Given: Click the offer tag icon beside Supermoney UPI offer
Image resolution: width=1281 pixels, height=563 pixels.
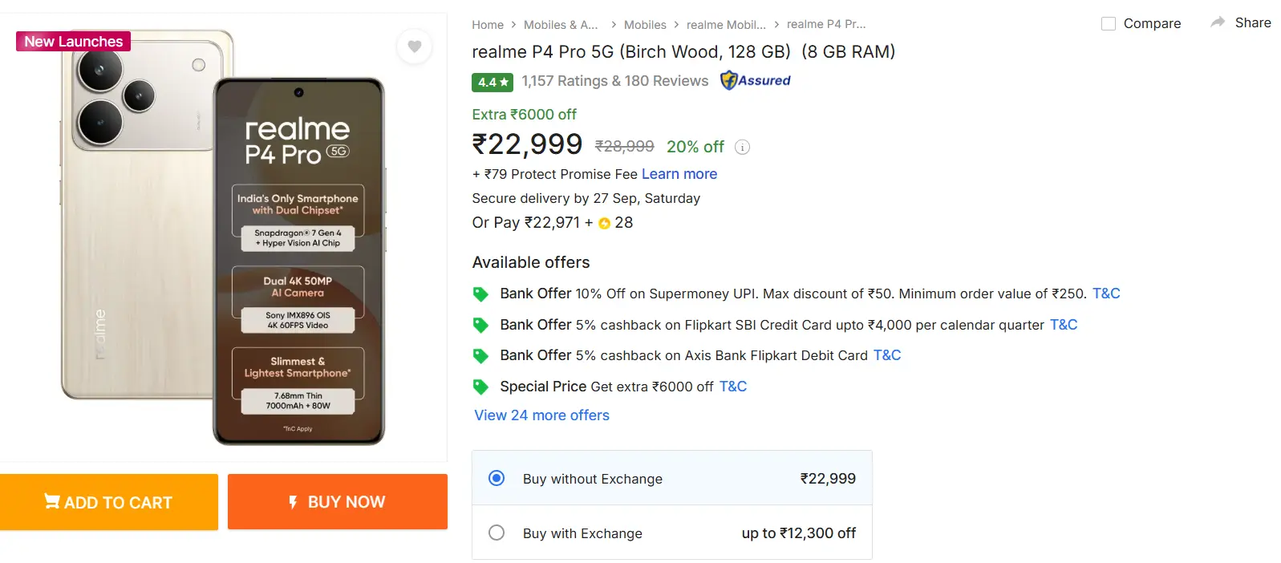Looking at the screenshot, I should coord(481,294).
